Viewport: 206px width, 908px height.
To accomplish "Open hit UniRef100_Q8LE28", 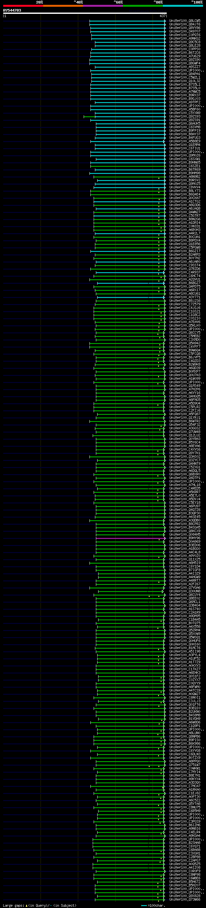I will 185,45.
